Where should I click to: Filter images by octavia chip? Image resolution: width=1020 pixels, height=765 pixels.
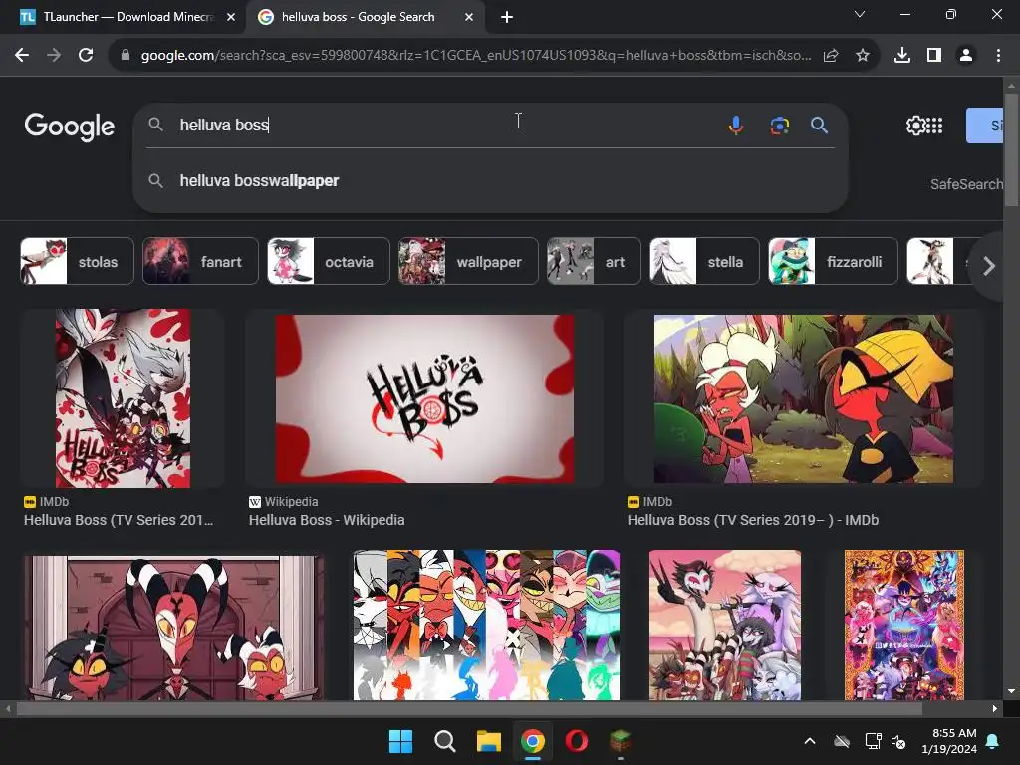329,262
